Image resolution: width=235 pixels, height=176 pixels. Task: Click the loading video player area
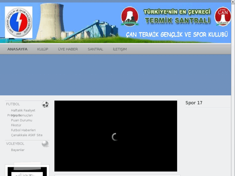(116, 136)
